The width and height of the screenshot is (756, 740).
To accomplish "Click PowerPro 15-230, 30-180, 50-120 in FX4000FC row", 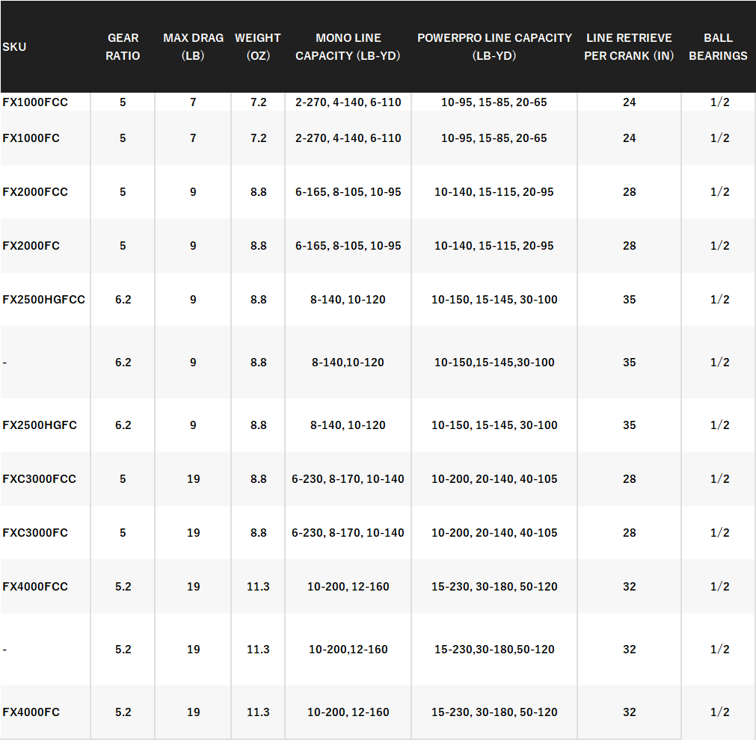I will pyautogui.click(x=494, y=712).
